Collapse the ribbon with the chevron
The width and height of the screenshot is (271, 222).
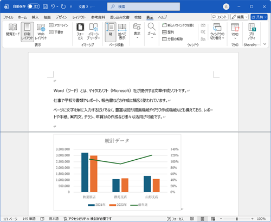point(264,44)
